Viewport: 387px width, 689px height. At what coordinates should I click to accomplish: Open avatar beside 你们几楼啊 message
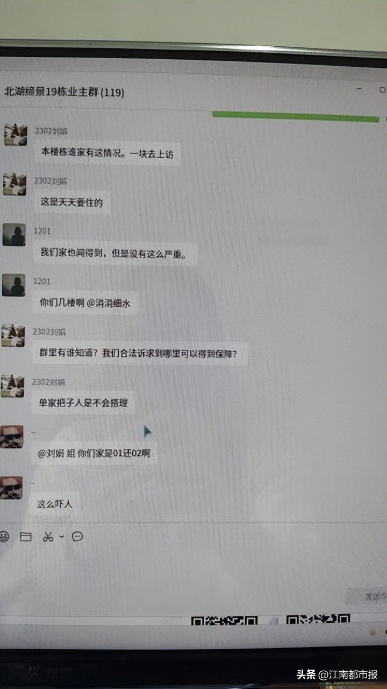(x=13, y=285)
